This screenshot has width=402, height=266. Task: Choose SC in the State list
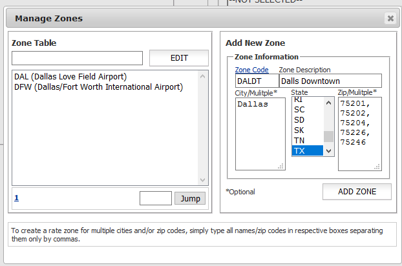tap(308, 110)
